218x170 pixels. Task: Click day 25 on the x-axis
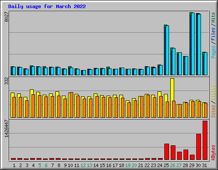tap(166, 165)
